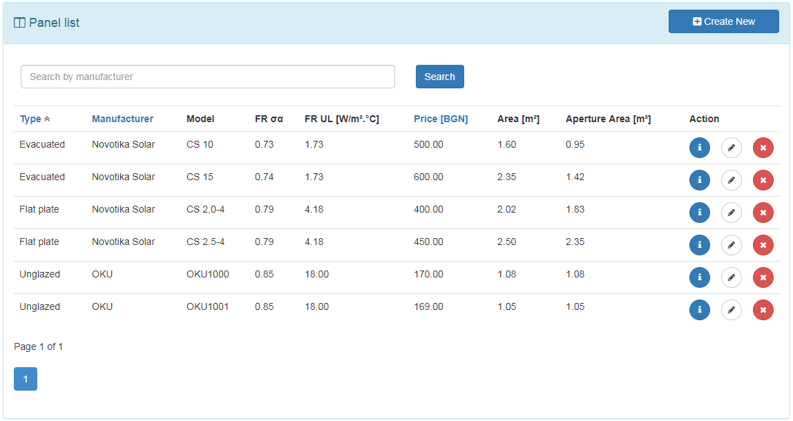Delete the CS 2,0-4 flat plate panel
This screenshot has height=421, width=793.
tap(763, 213)
